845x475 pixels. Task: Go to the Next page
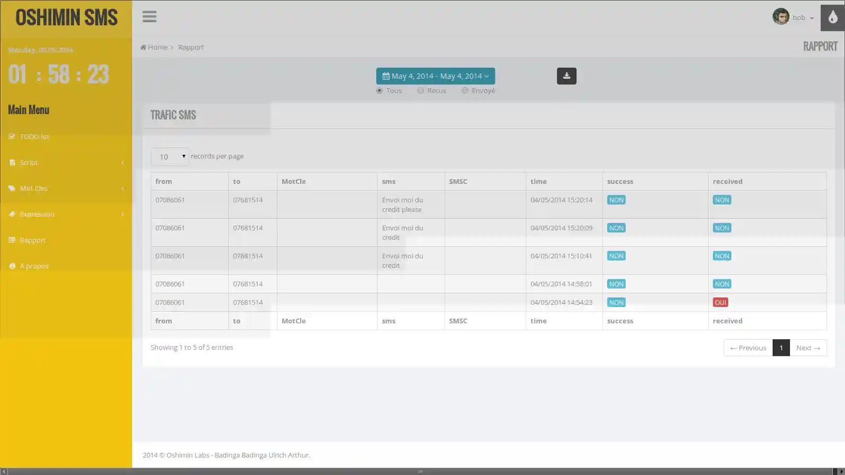(x=807, y=348)
